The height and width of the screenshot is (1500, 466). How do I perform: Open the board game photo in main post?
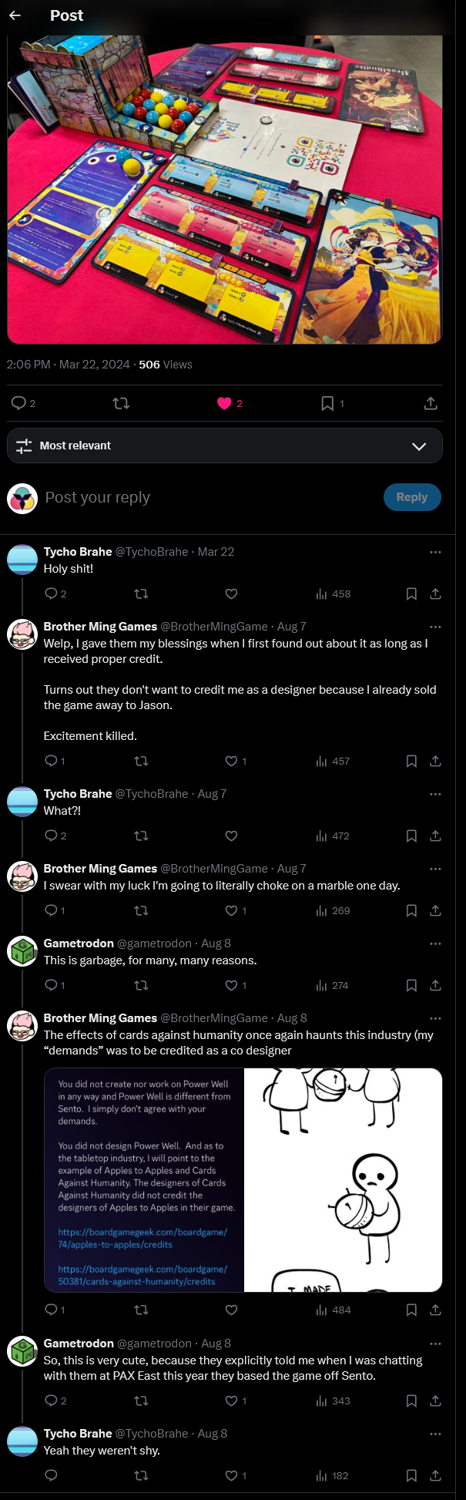tap(225, 189)
